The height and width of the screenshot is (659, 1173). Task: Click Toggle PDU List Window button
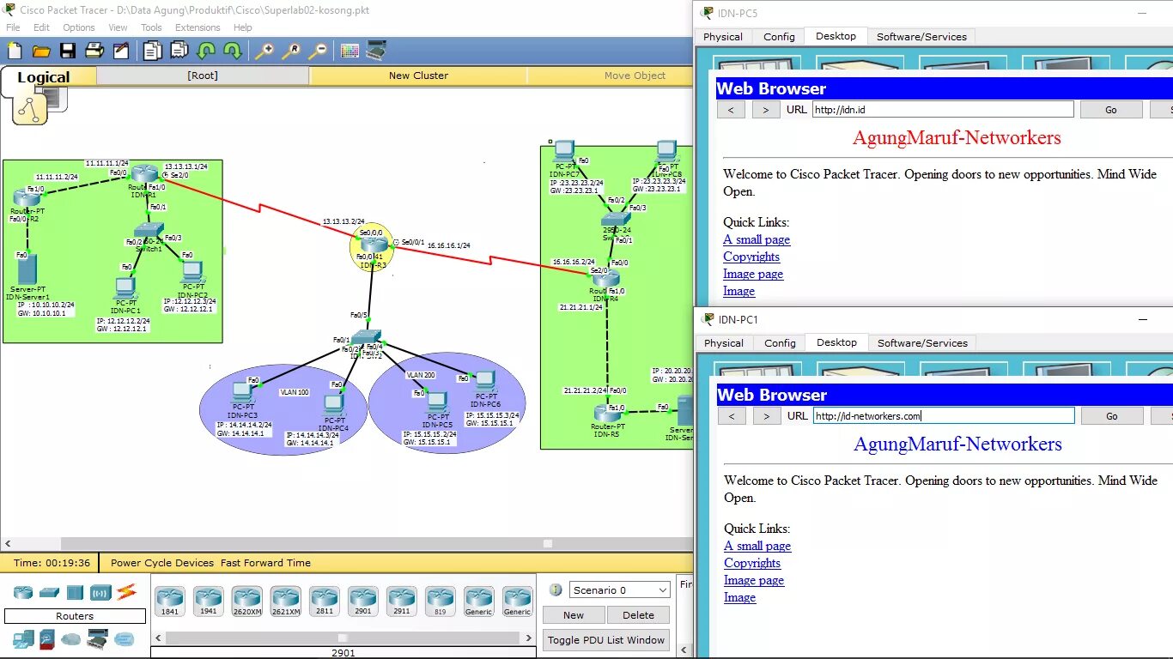606,640
